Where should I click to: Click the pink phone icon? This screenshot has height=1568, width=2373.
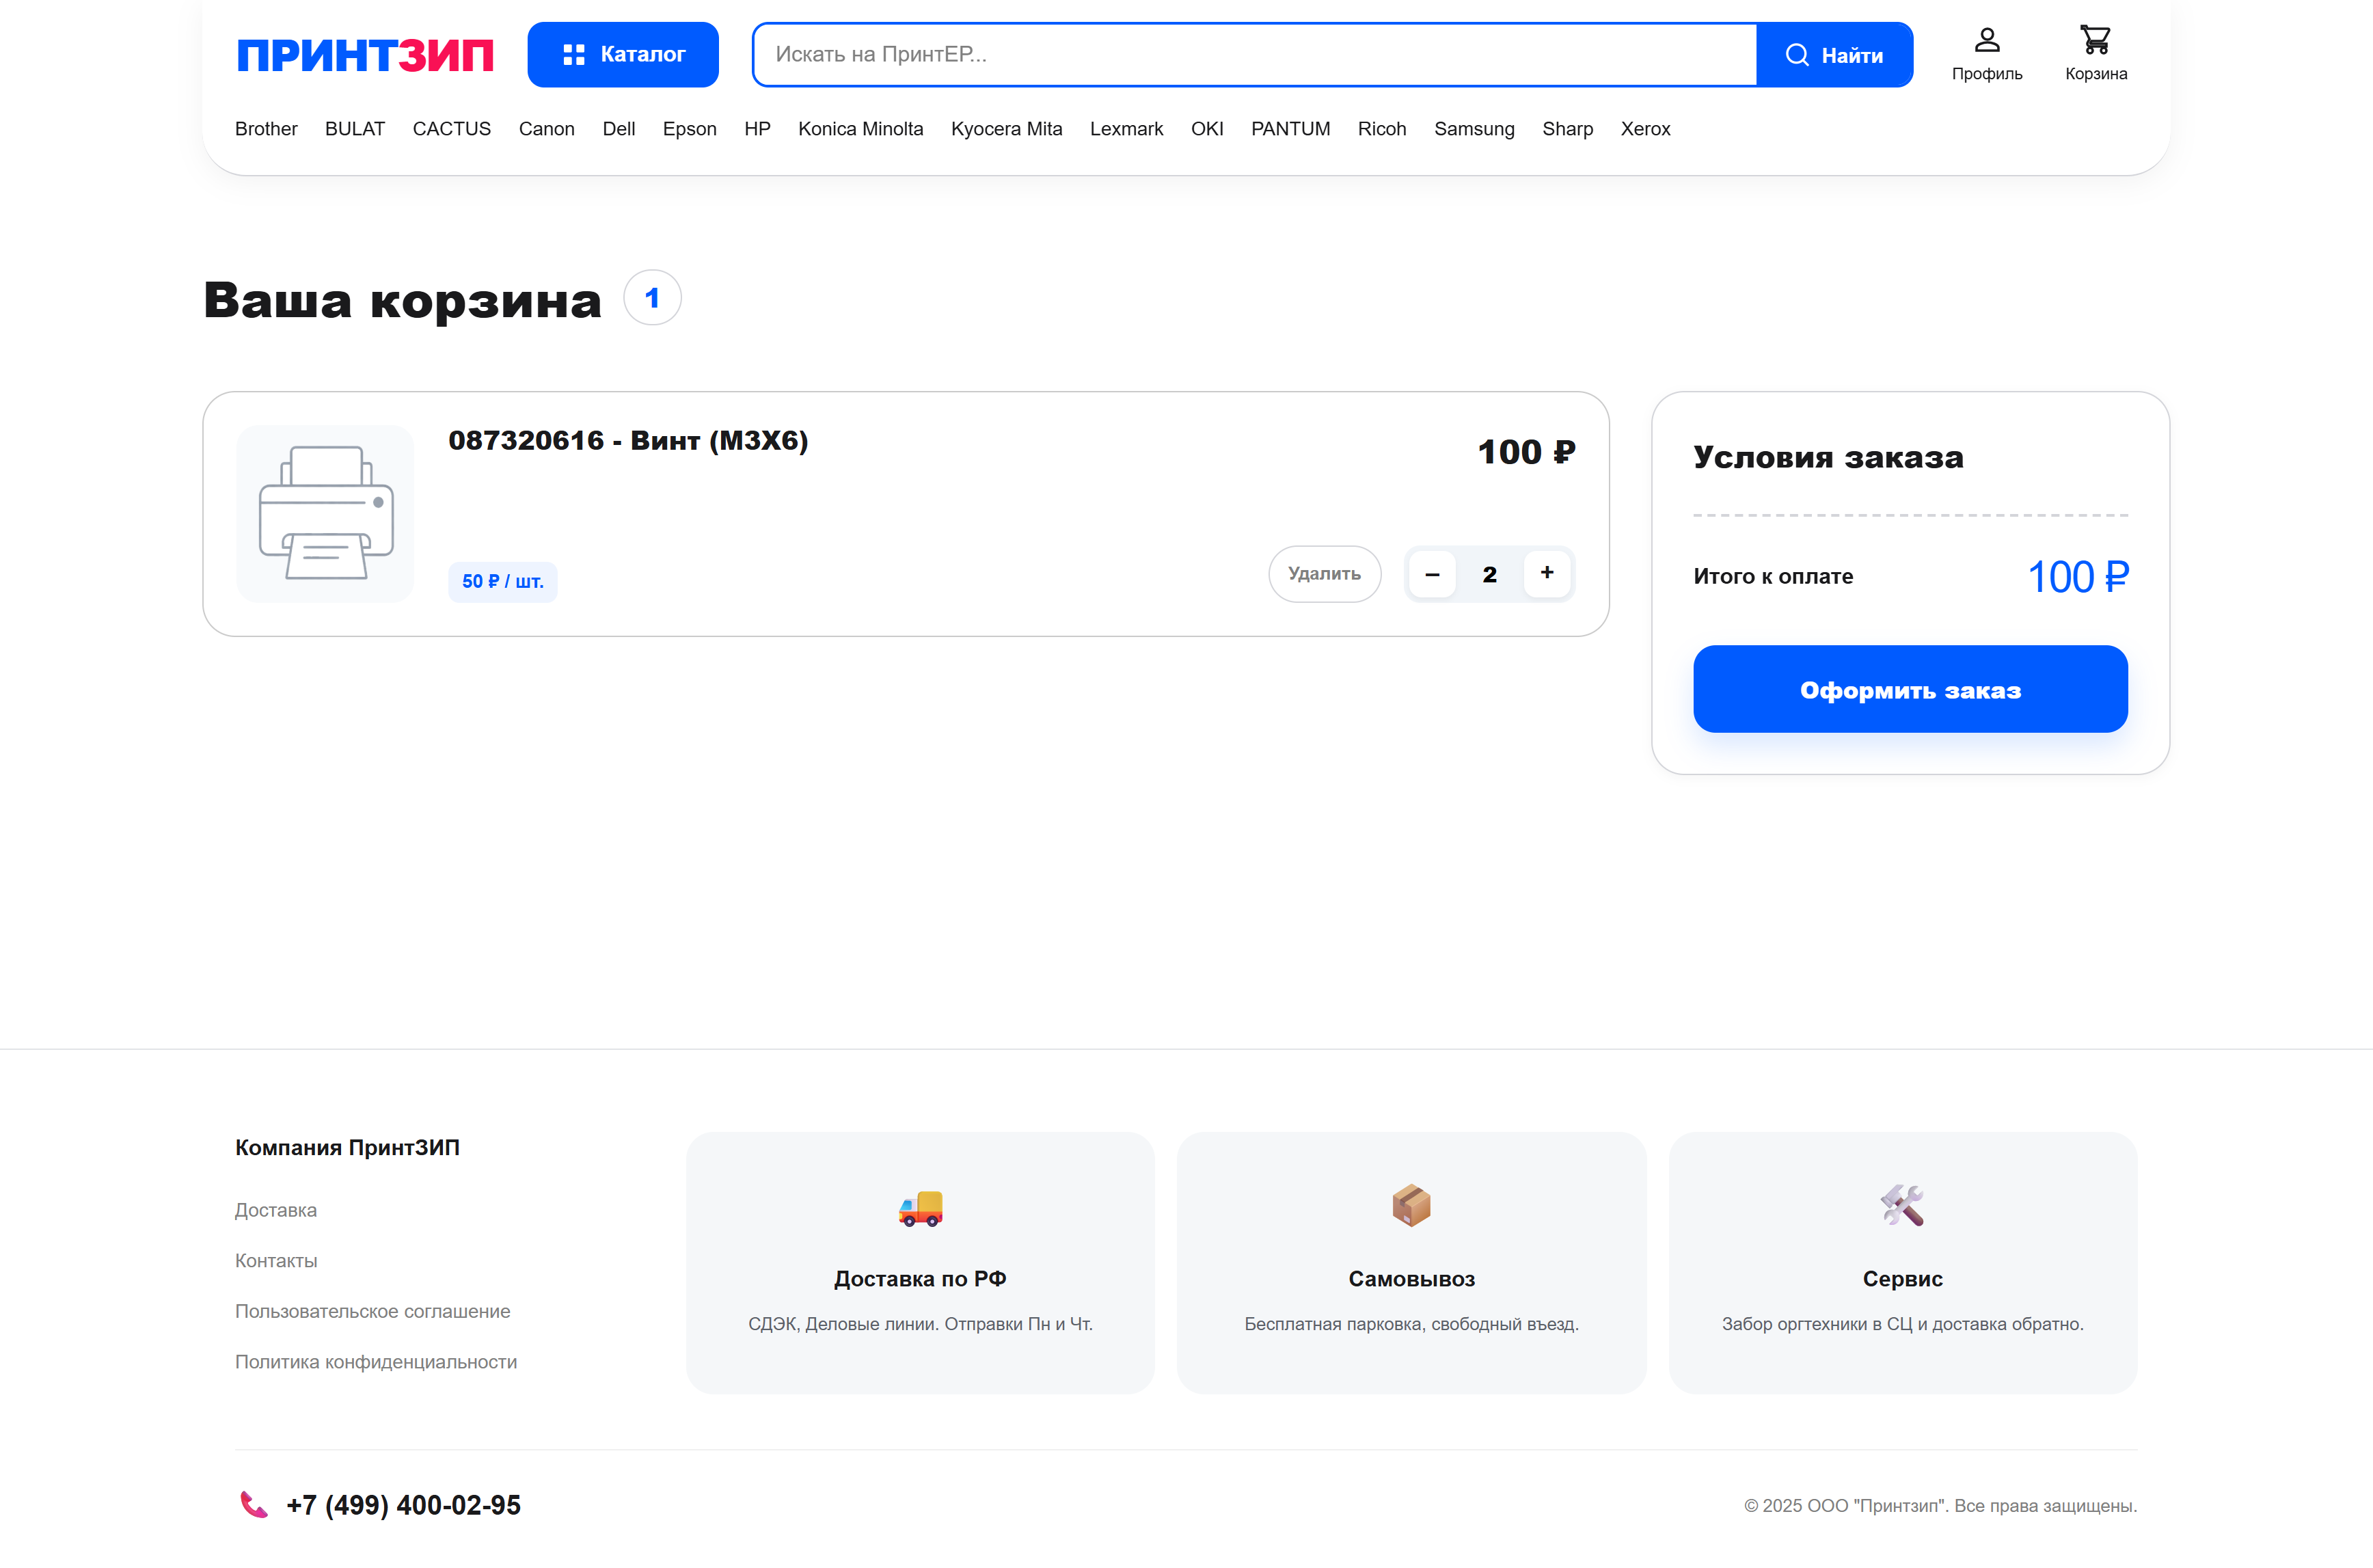pos(254,1504)
